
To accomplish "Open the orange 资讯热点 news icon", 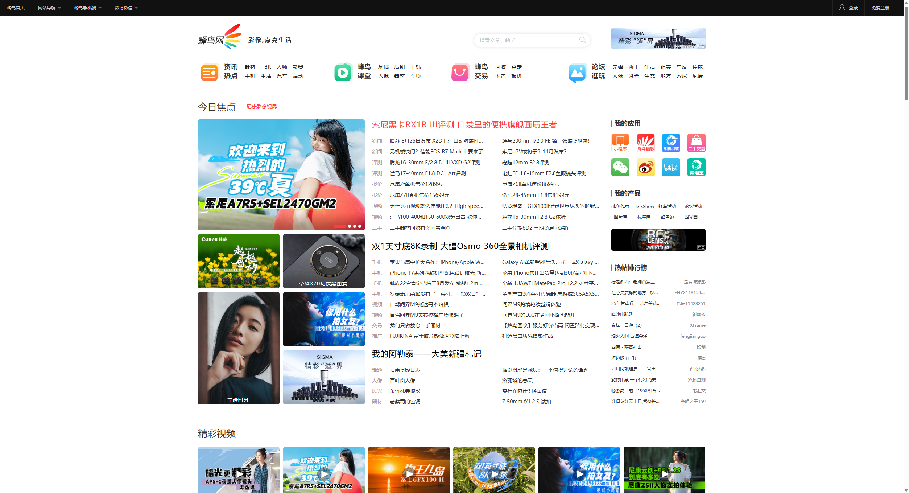I will [209, 72].
